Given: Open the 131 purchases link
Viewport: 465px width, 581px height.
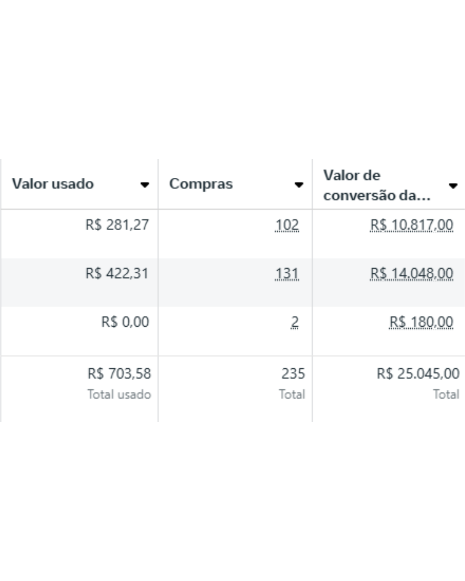Looking at the screenshot, I should 287,273.
